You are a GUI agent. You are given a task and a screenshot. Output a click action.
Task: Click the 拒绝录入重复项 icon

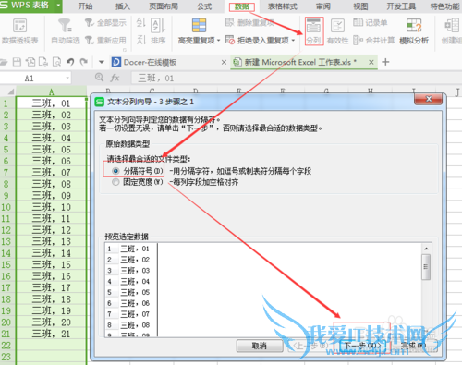(230, 40)
